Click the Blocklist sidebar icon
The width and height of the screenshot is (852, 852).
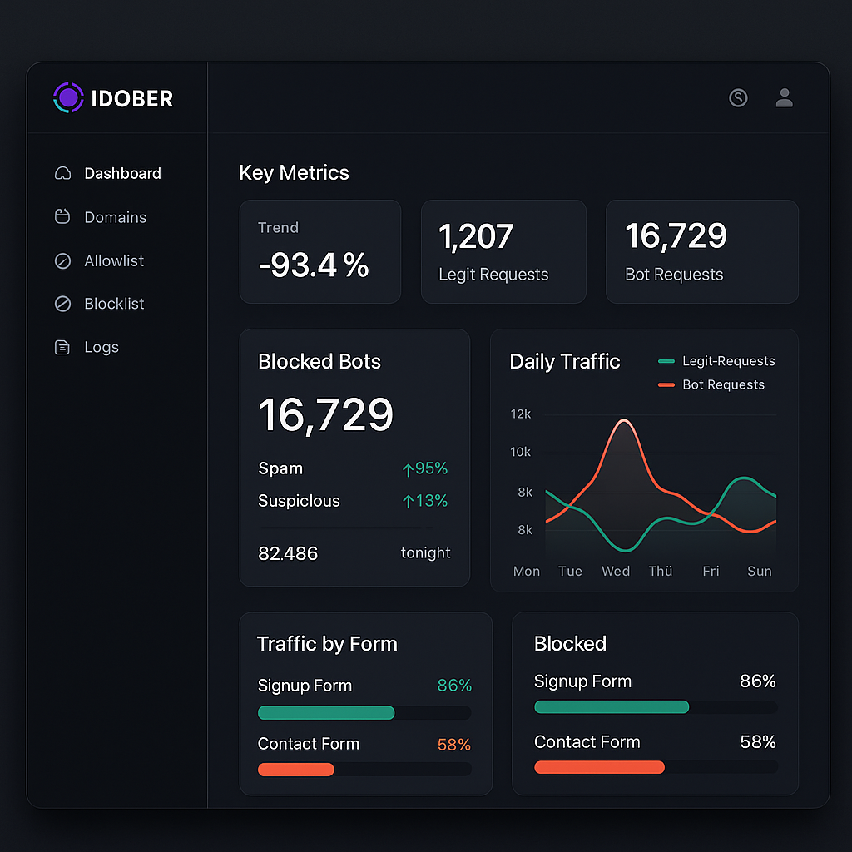[x=62, y=305]
